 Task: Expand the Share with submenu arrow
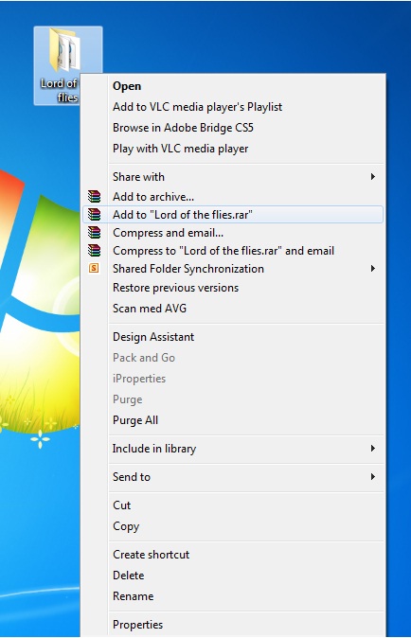click(372, 177)
